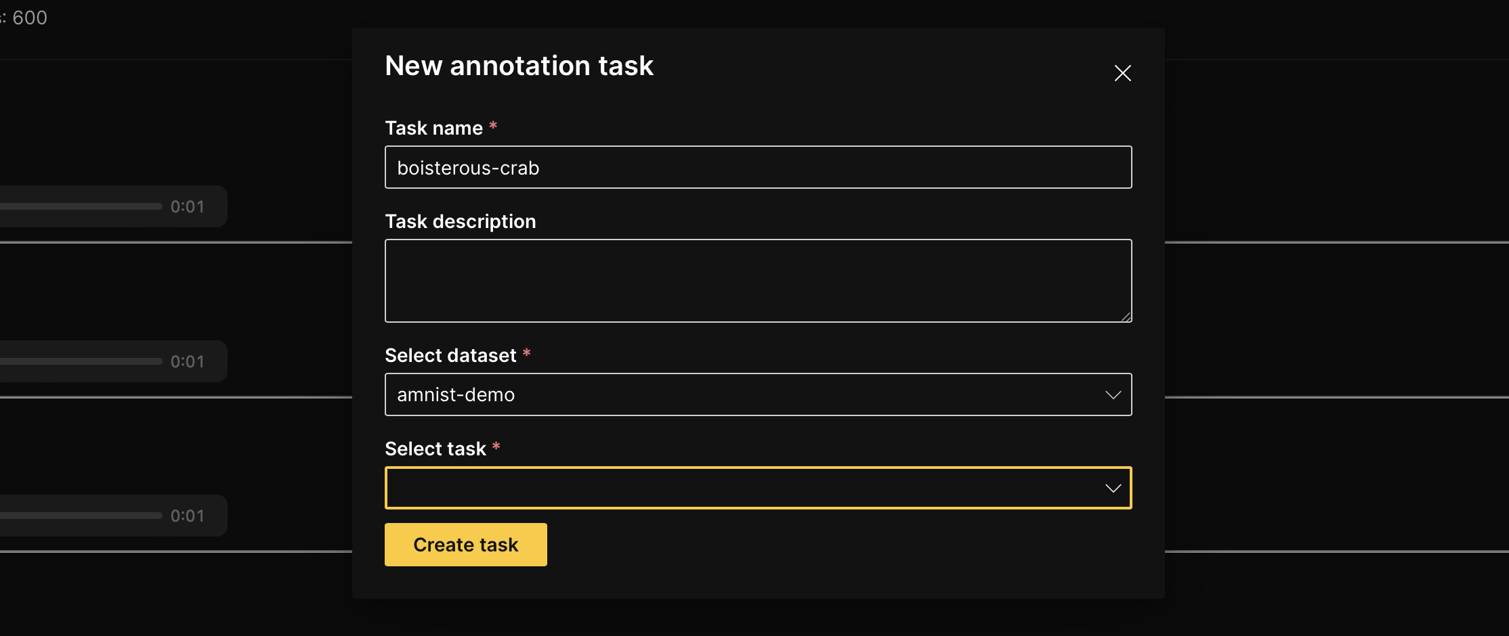Click the textarea resize handle icon

coord(1126,317)
